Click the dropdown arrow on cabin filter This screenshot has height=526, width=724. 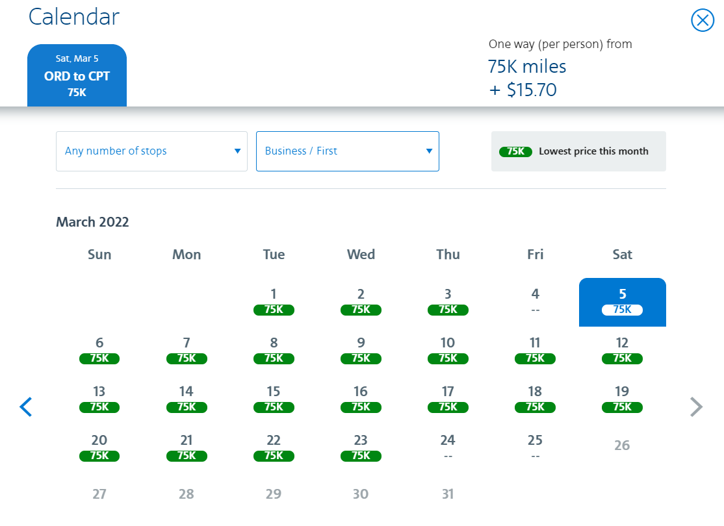(429, 151)
